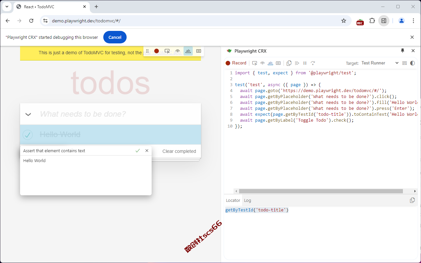
Task: Reload the page
Action: coord(31,21)
